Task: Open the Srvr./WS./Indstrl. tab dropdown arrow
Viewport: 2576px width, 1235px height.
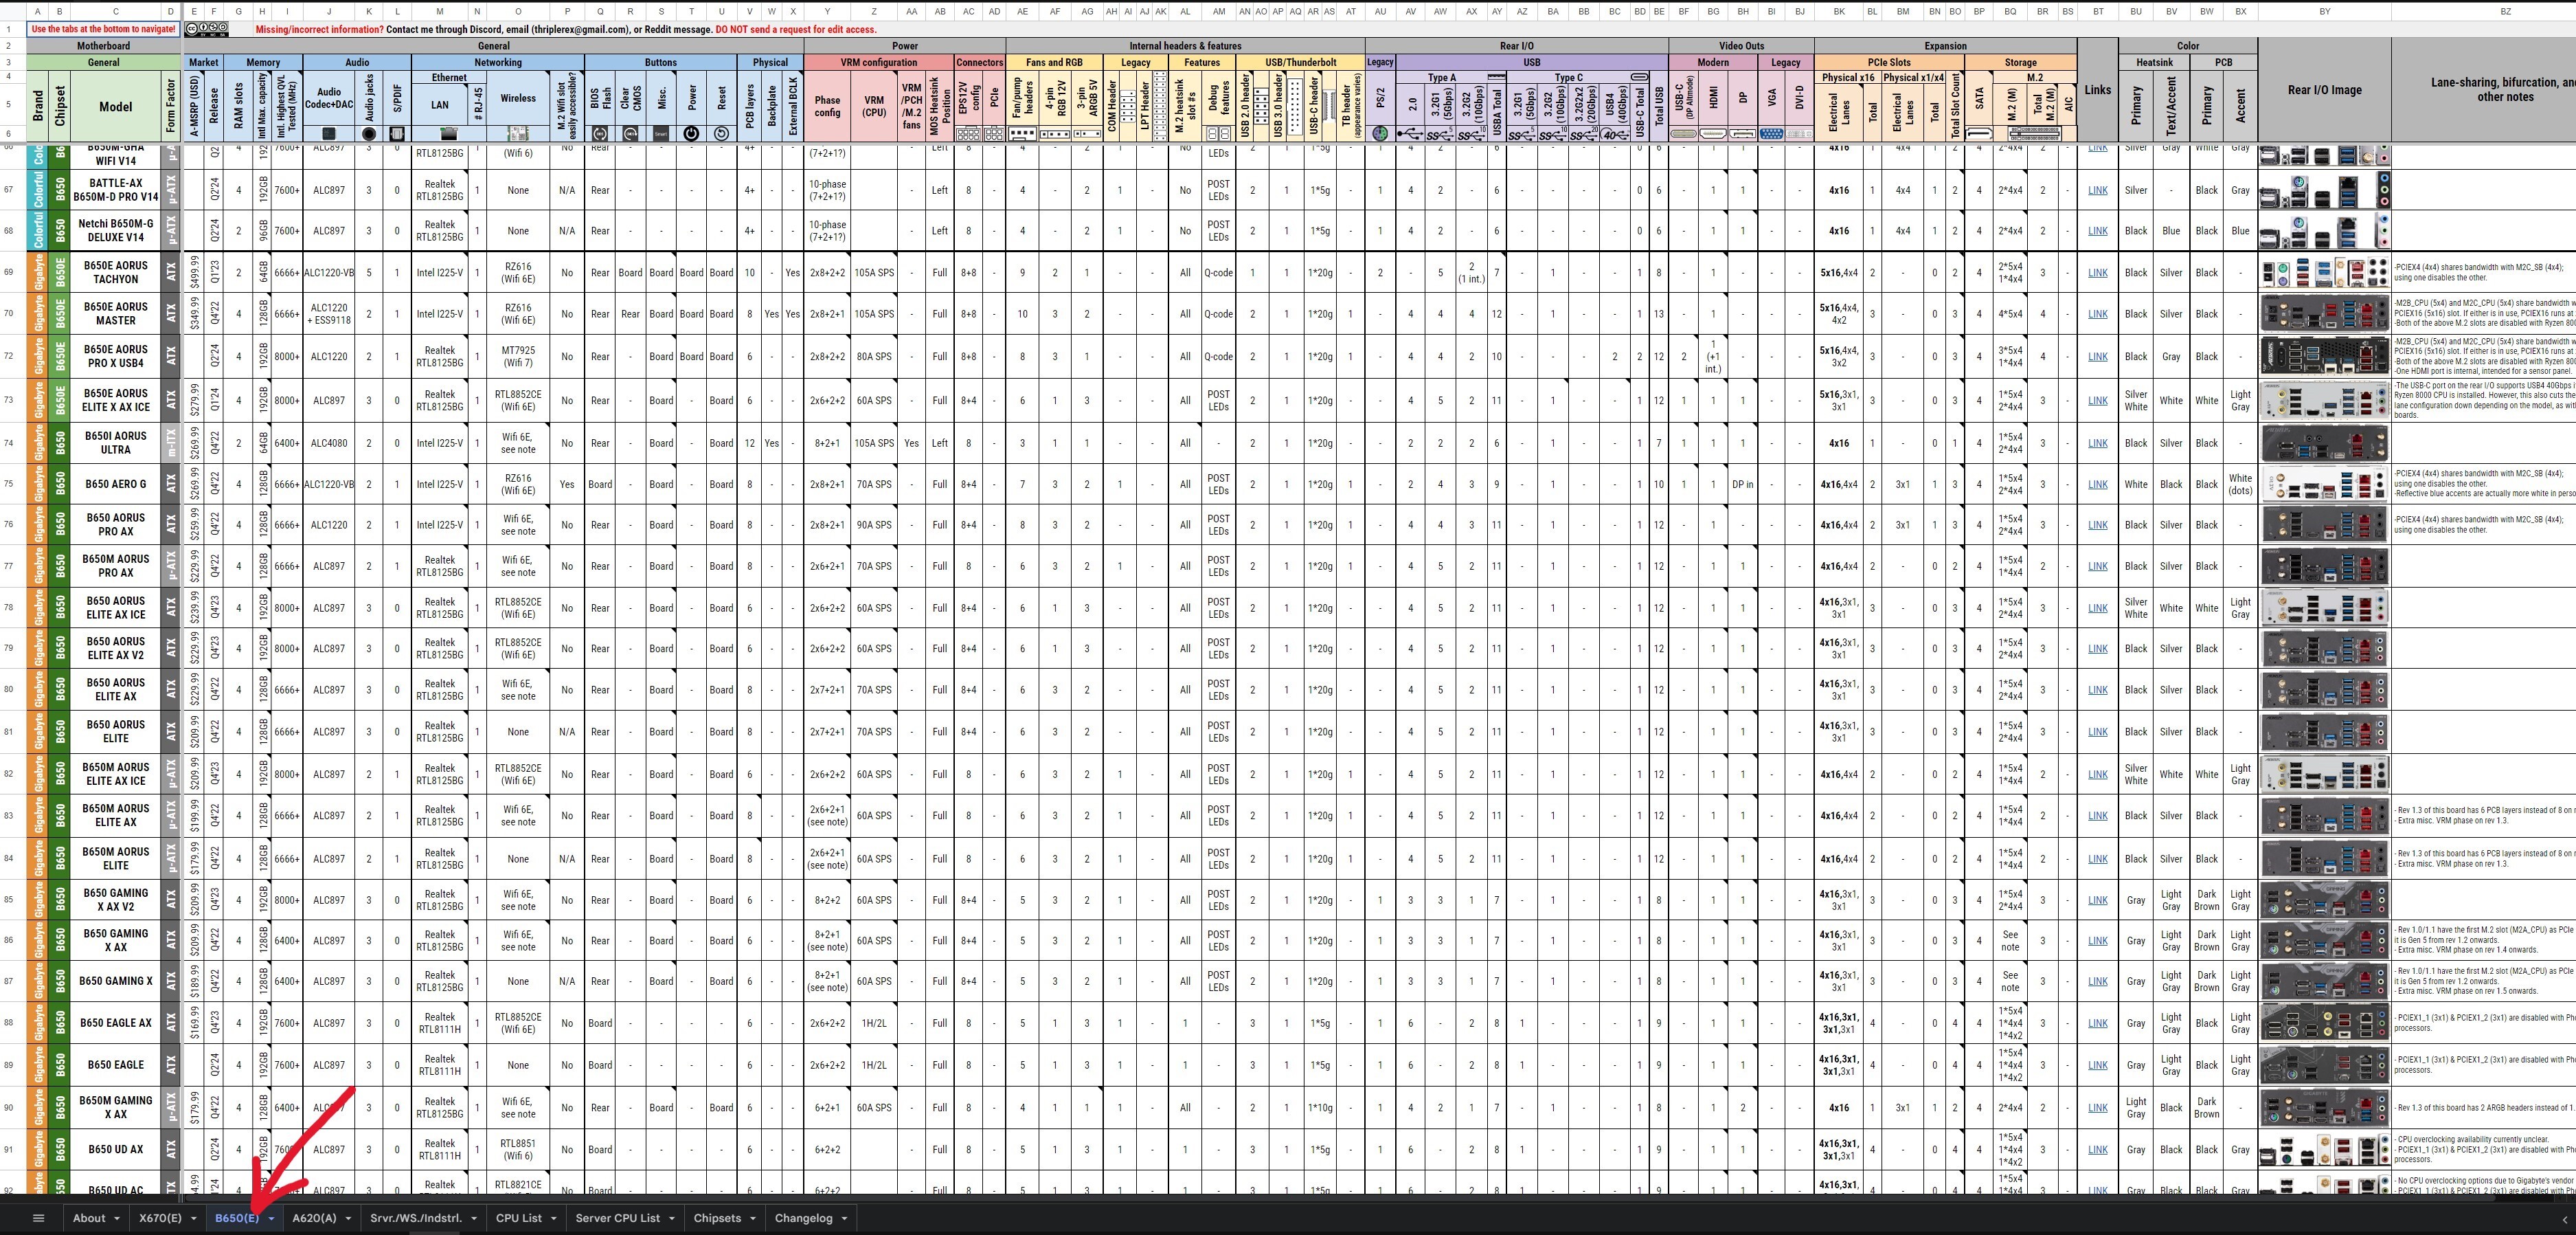Action: [x=474, y=1219]
